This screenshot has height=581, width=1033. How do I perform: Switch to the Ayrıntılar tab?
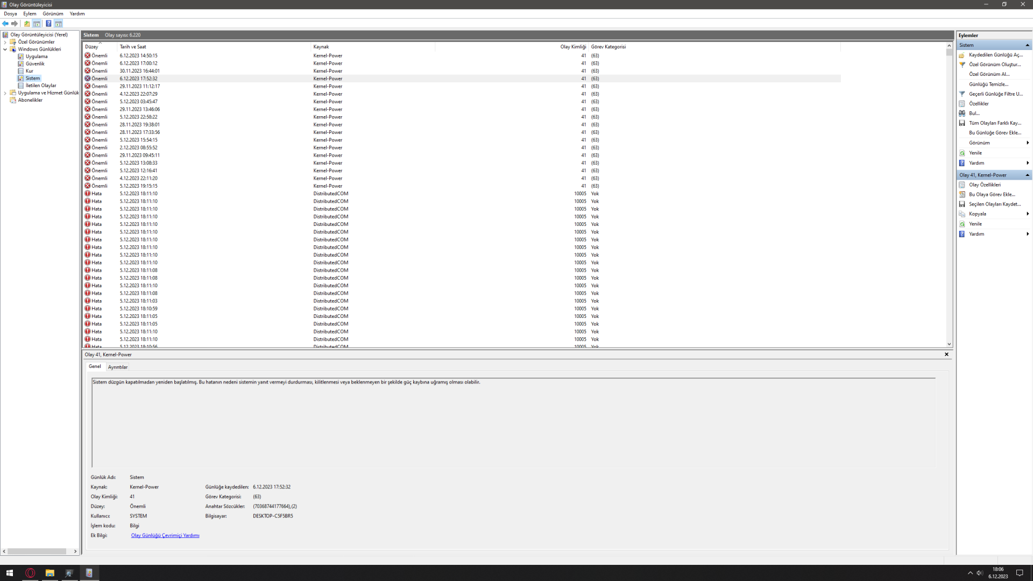pos(117,367)
